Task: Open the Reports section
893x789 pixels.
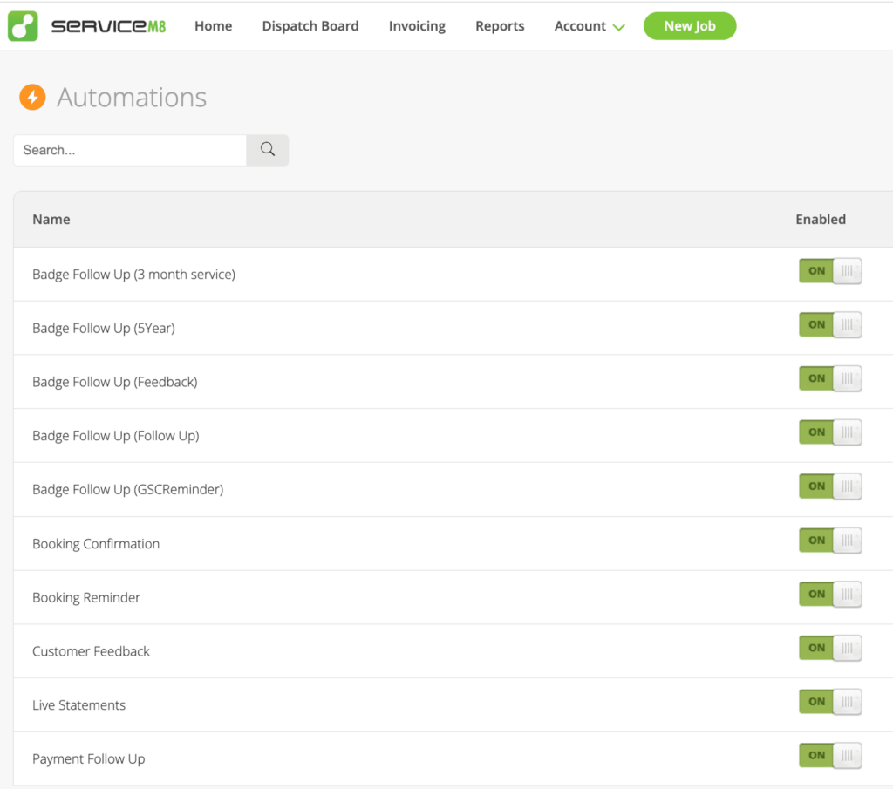Action: 500,26
